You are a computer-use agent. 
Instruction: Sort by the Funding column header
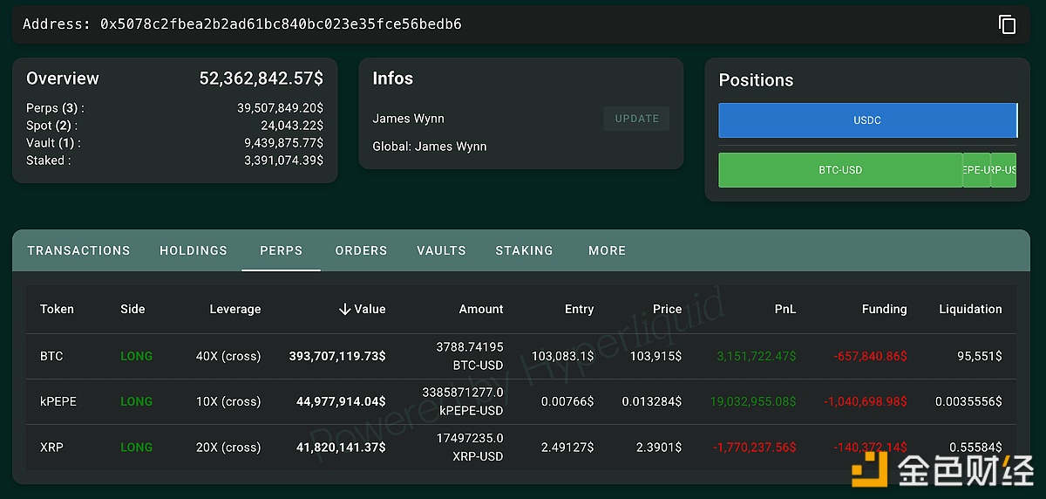point(884,309)
